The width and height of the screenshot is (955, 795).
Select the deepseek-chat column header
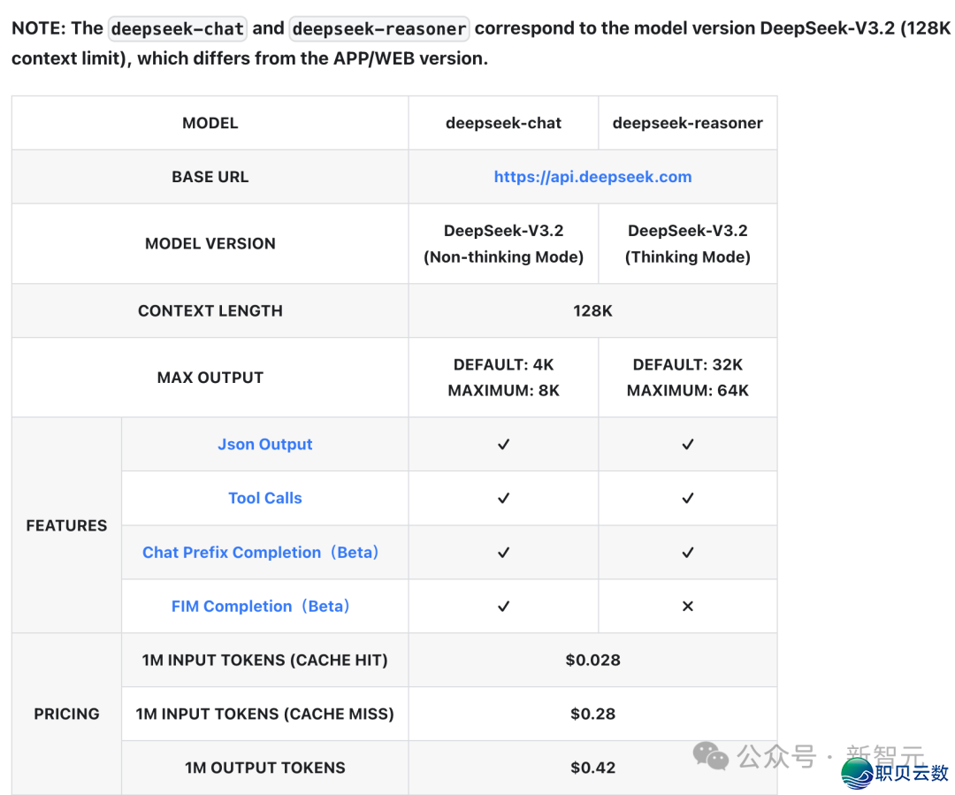(x=503, y=123)
